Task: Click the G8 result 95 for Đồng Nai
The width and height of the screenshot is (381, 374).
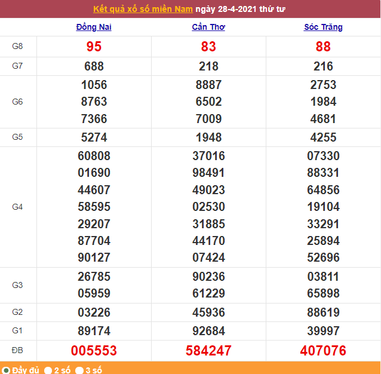Action: tap(94, 47)
